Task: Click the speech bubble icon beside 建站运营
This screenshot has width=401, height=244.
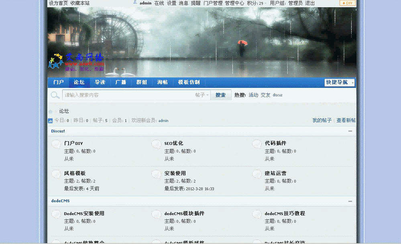Action: [257, 174]
